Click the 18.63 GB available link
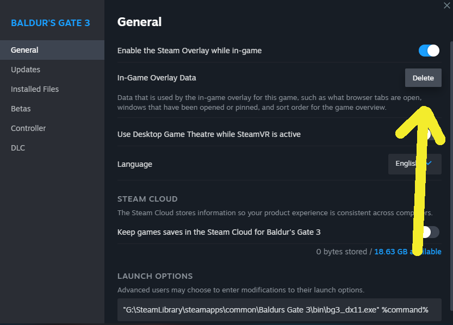453x325 pixels. [x=407, y=252]
